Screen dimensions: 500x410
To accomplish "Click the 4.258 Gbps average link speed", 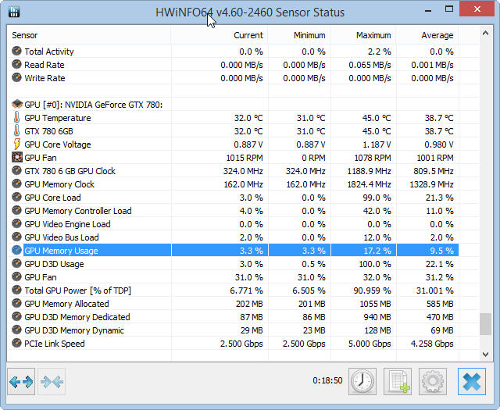I will 432,344.
